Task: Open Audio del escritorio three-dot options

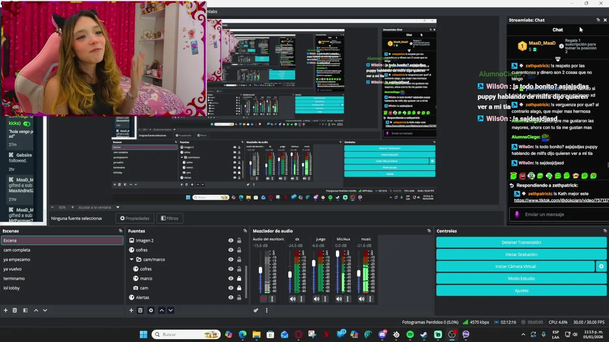Action: 272,299
